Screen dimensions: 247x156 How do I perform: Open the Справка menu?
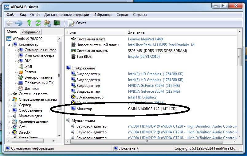[x=140, y=15]
